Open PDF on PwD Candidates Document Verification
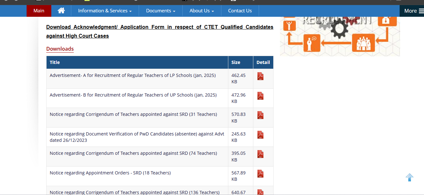Viewport: 424px width, 195px height. pyautogui.click(x=260, y=135)
